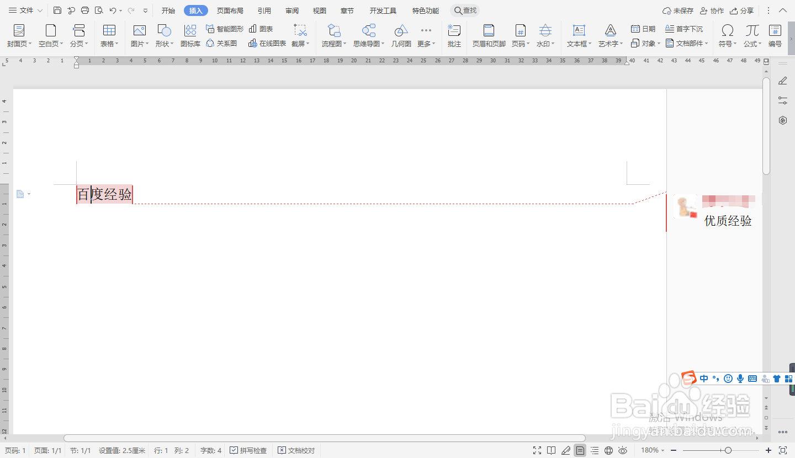Zoom out with the minus button

[x=674, y=451]
